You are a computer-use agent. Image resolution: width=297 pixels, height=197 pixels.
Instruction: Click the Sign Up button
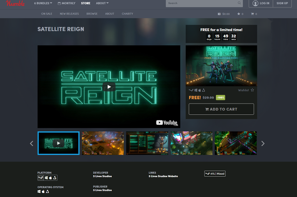(x=282, y=3)
